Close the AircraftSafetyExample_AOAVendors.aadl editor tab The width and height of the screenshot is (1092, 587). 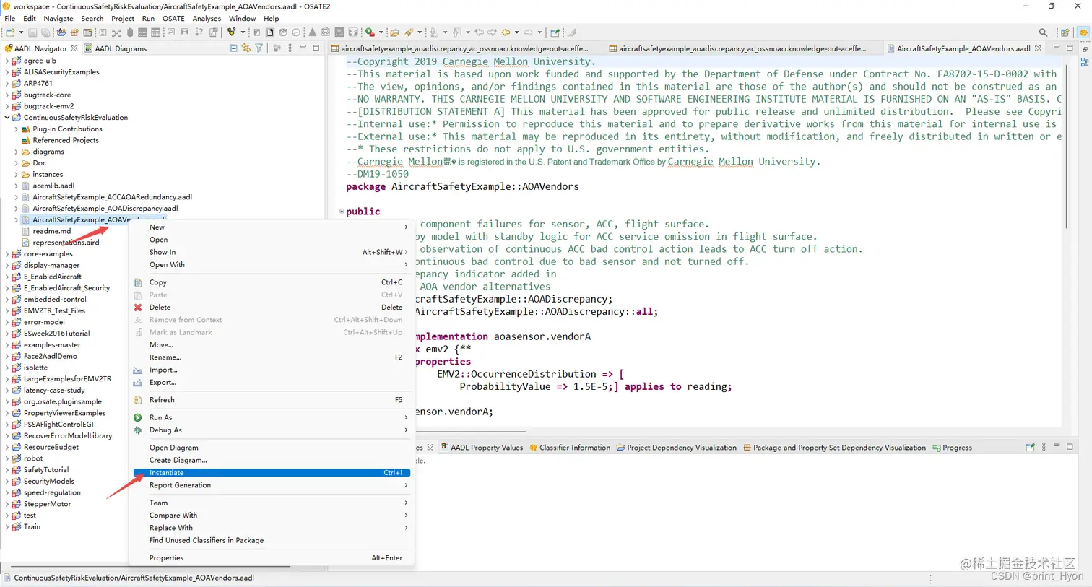[x=1038, y=48]
